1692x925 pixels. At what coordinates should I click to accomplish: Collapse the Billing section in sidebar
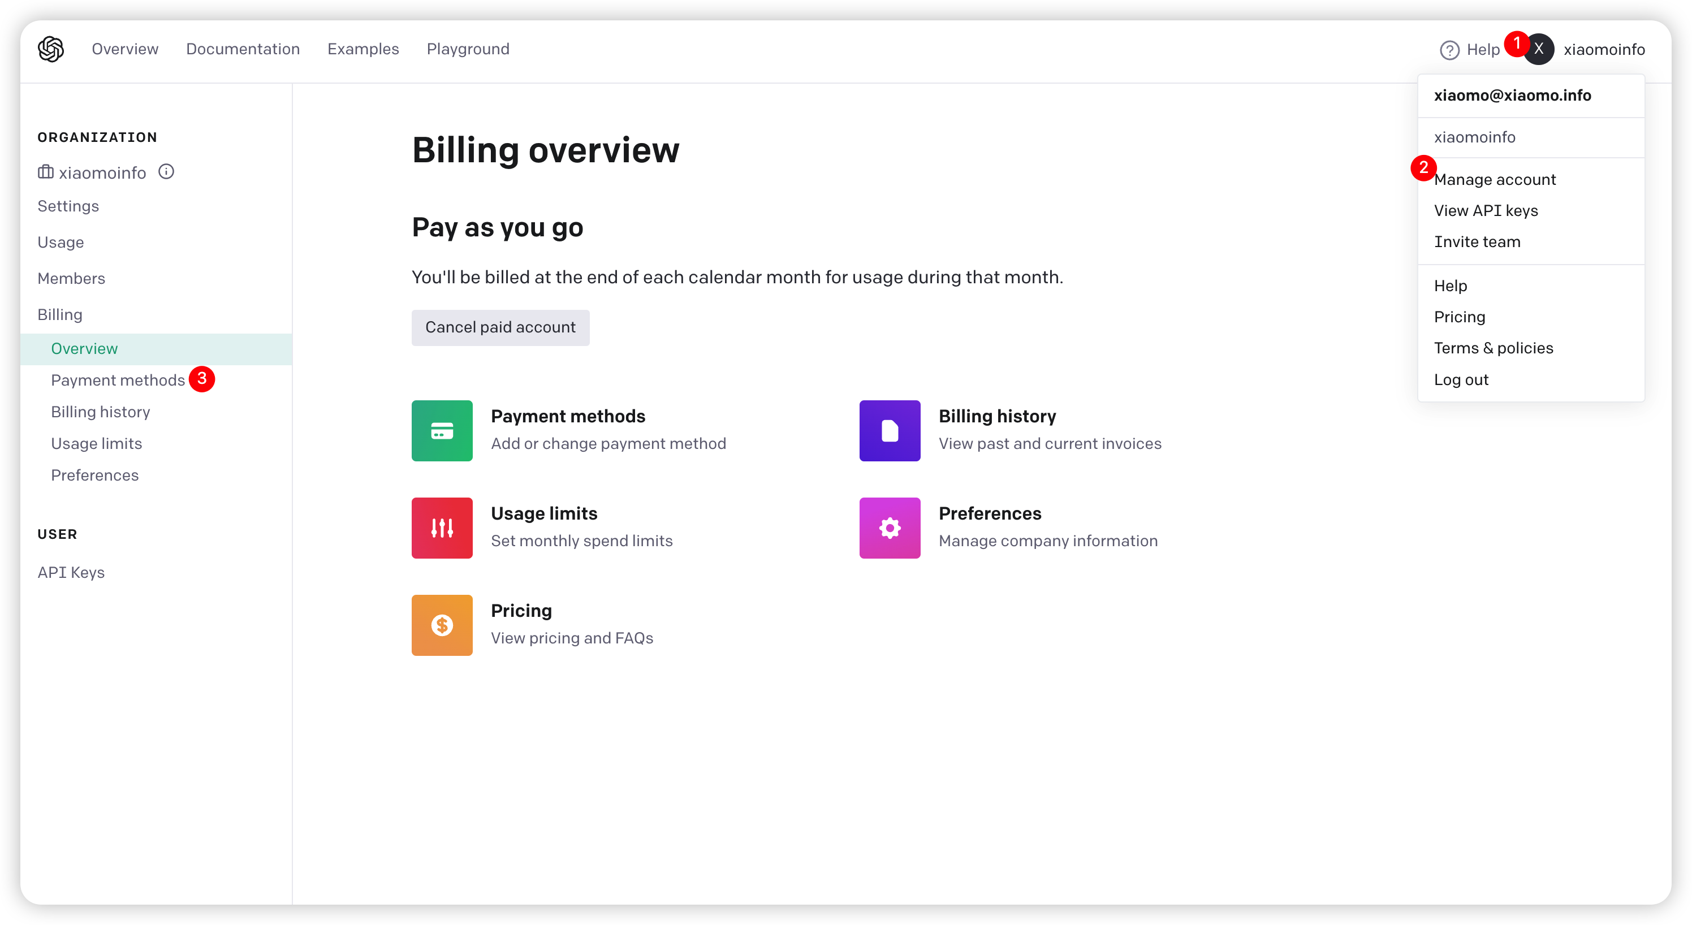(x=60, y=314)
